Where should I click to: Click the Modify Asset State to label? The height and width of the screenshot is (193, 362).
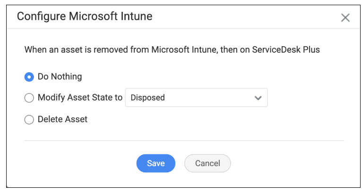point(80,98)
